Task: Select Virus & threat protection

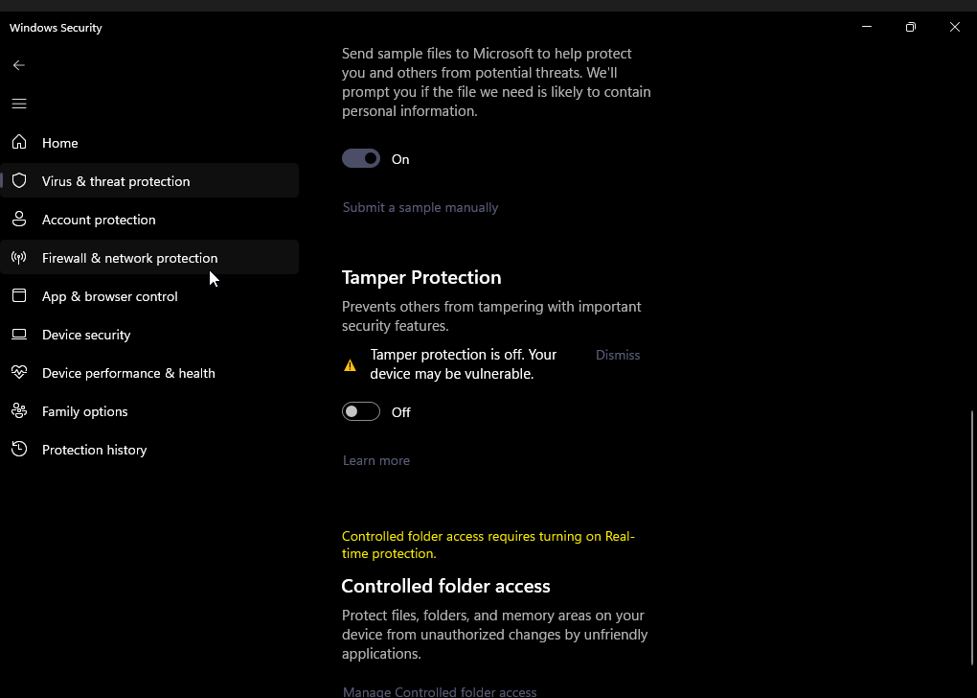Action: click(x=149, y=181)
